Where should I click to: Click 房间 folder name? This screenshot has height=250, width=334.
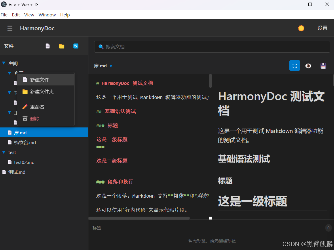(13, 63)
